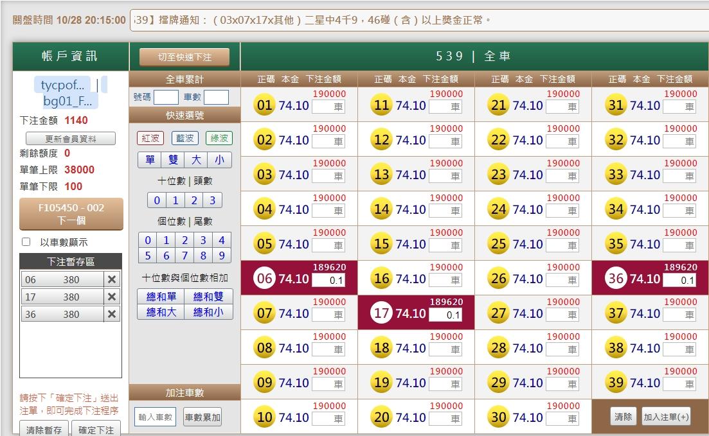Add to bet slip with 加入注單(+)
Viewport: 709px width, 436px height.
point(666,417)
